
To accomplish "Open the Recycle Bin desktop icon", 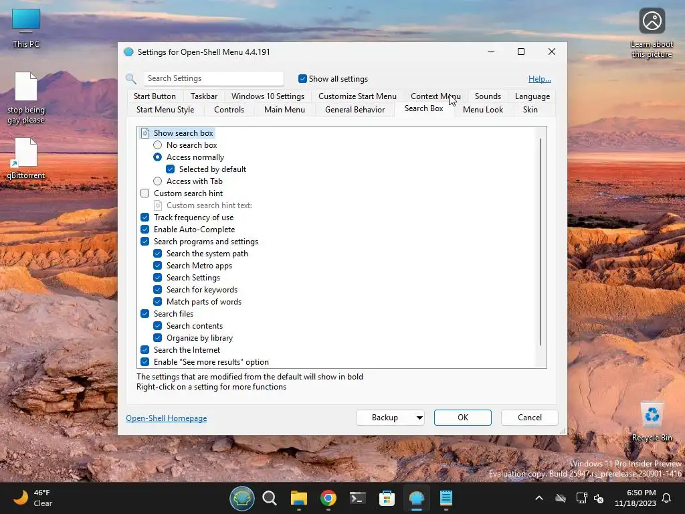I will click(x=652, y=422).
